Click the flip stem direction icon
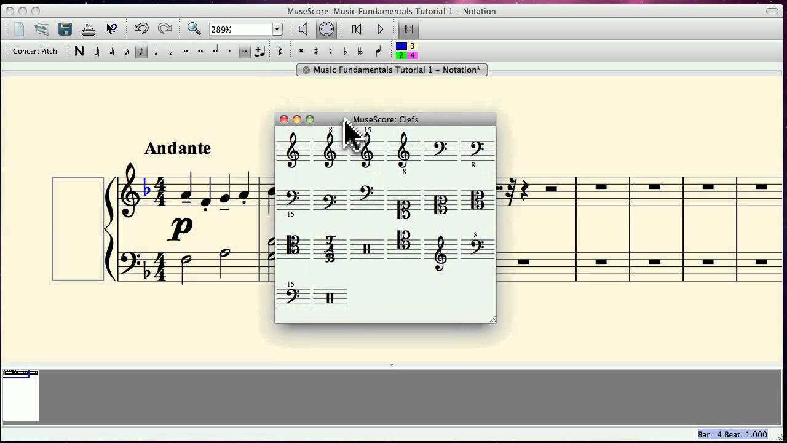This screenshot has height=443, width=787. [x=378, y=52]
